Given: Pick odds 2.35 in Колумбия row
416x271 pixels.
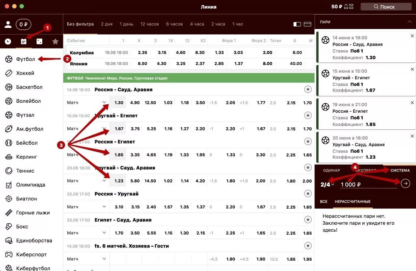Looking at the screenshot, I should click(142, 53).
